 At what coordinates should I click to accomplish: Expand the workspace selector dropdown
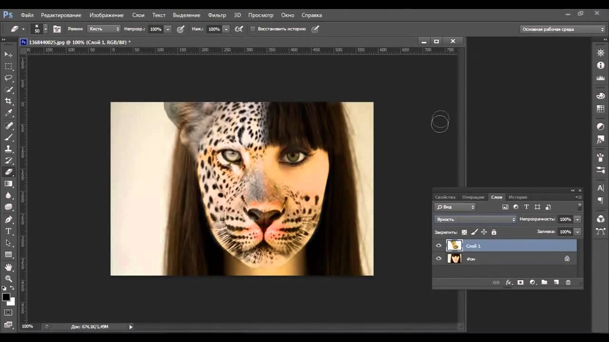[562, 29]
